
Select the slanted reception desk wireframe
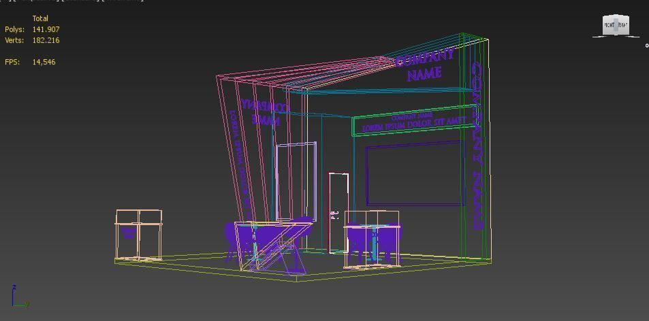273,247
